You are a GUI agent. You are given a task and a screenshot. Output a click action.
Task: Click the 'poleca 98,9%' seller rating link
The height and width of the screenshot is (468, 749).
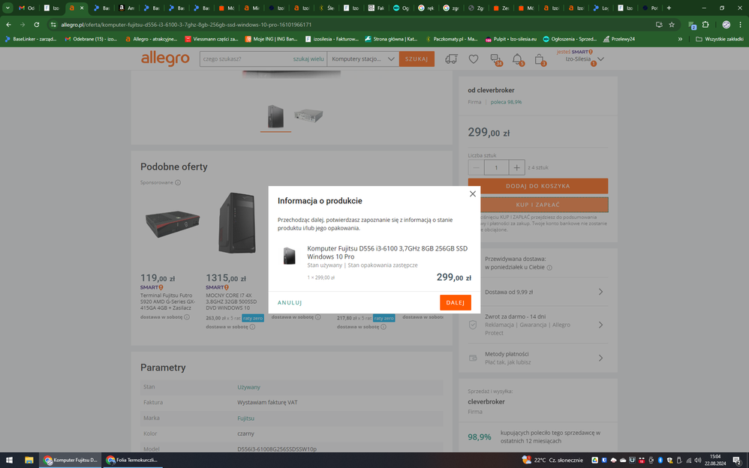click(506, 102)
